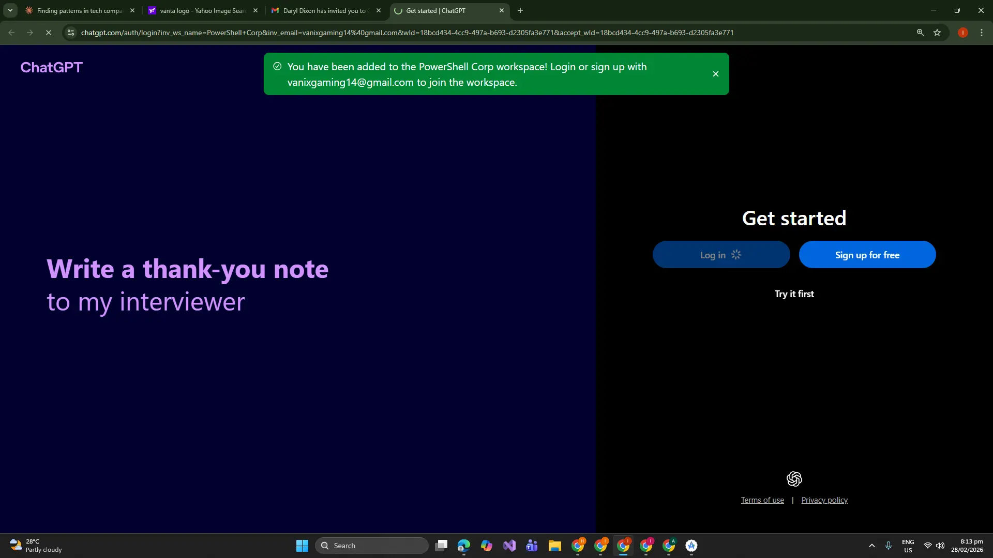Open the active Chrome window taskbar icon
This screenshot has height=558, width=993.
coord(623,546)
